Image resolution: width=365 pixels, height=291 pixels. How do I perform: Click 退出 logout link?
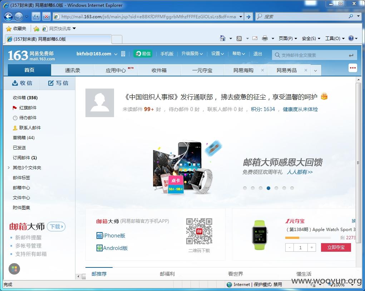tap(257, 54)
